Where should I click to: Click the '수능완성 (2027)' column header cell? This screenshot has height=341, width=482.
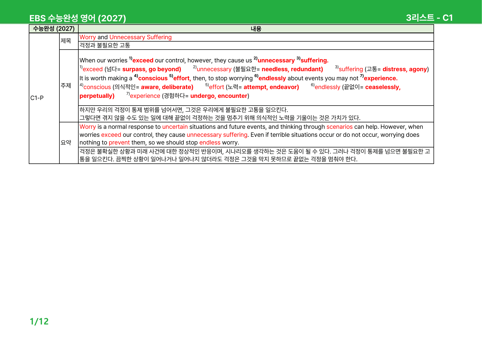54,29
